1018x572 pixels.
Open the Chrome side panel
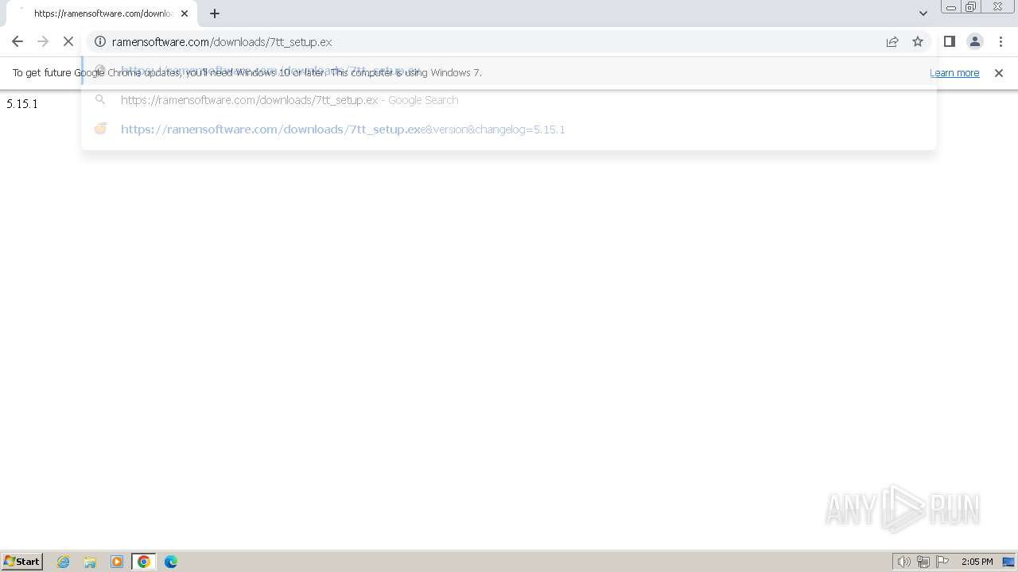pos(949,41)
